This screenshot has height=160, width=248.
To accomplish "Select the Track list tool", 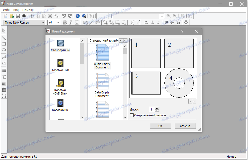I will (4, 70).
